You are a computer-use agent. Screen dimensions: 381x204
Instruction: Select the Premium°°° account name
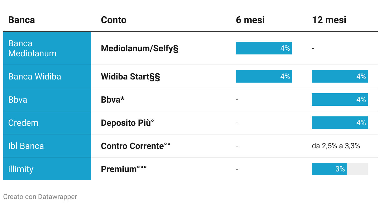pyautogui.click(x=124, y=169)
